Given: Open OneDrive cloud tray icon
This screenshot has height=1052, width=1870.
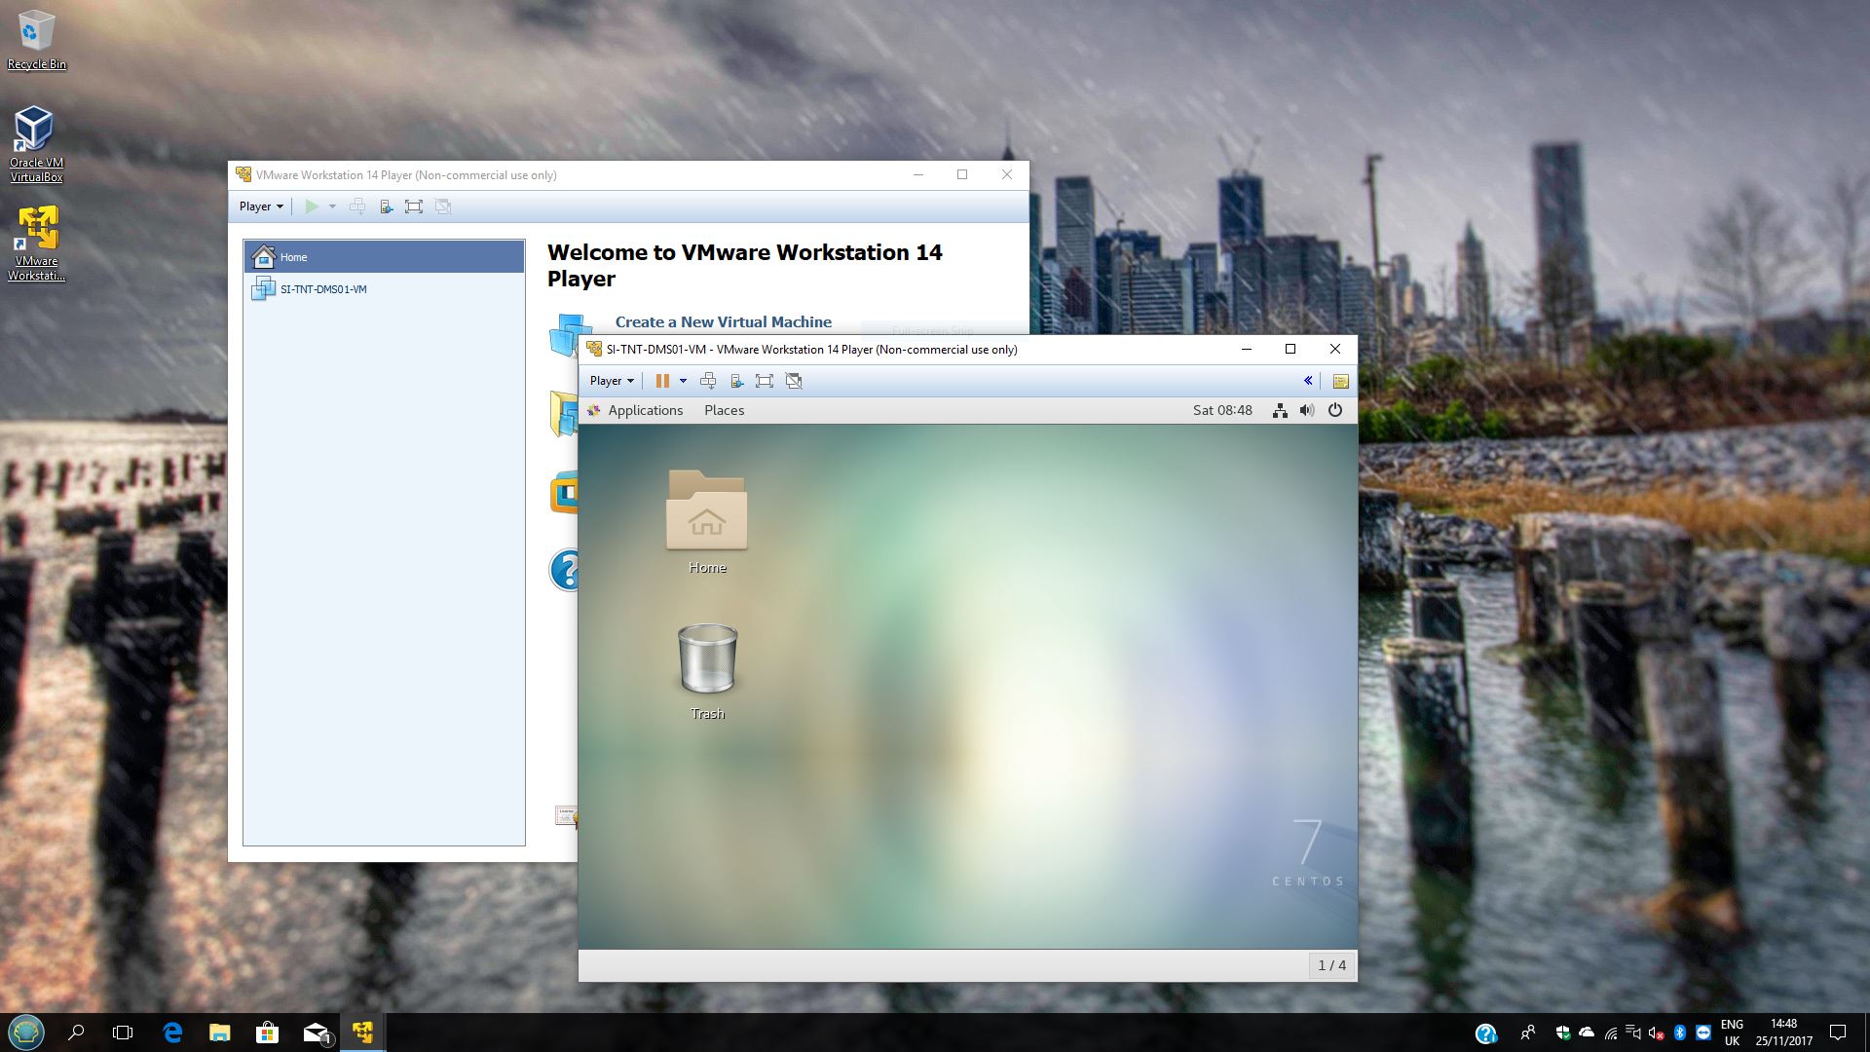Looking at the screenshot, I should 1587,1033.
